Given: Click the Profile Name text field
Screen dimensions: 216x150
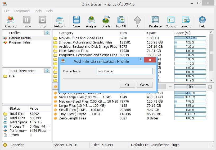Looking at the screenshot, I should coord(124,71).
